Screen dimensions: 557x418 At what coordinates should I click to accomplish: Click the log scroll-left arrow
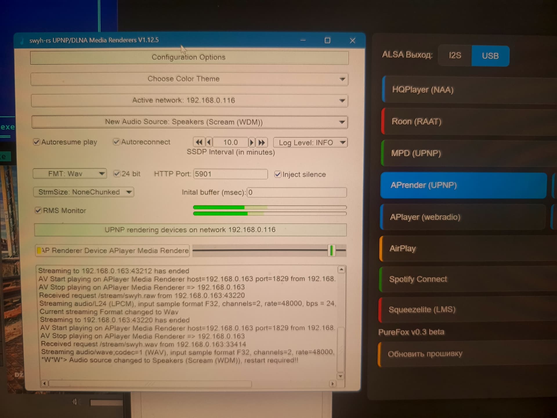[44, 383]
